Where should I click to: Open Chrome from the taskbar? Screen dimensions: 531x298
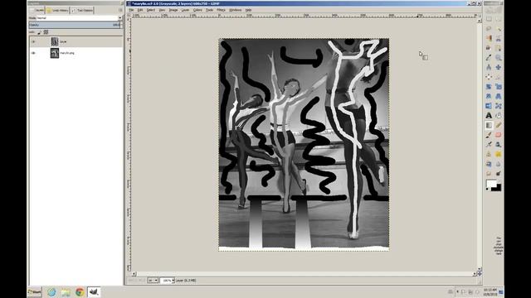click(80, 292)
